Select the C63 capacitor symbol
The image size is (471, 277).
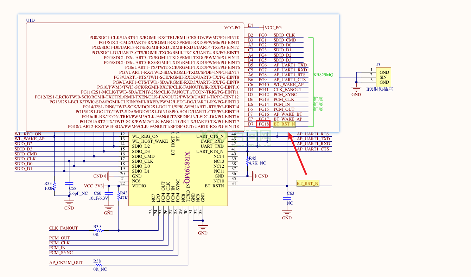pyautogui.click(x=287, y=199)
